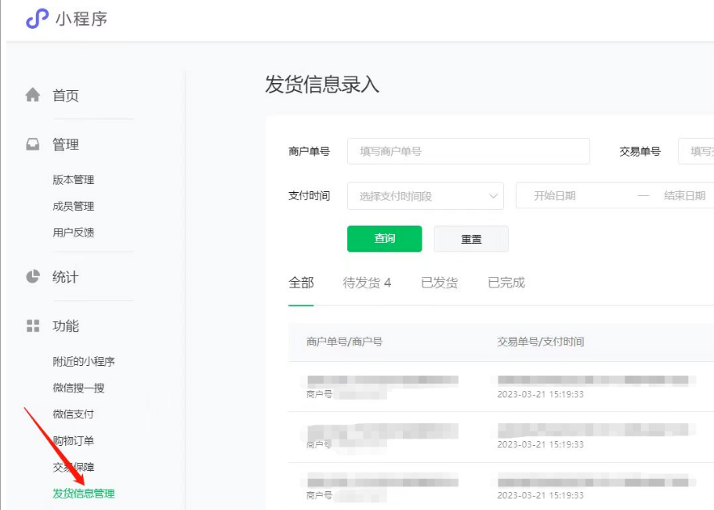Click the 小程序 logo icon
Image resolution: width=714 pixels, height=510 pixels.
(37, 19)
